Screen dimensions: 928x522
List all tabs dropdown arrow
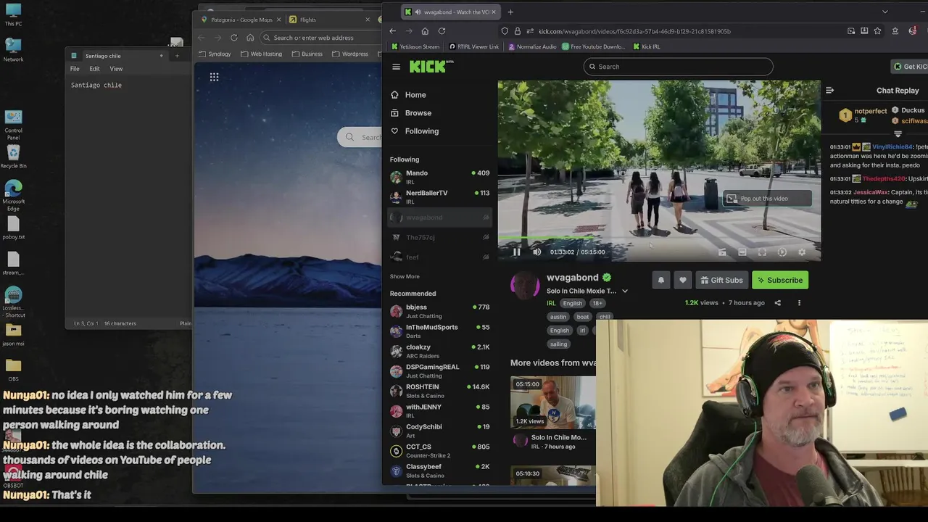[884, 12]
